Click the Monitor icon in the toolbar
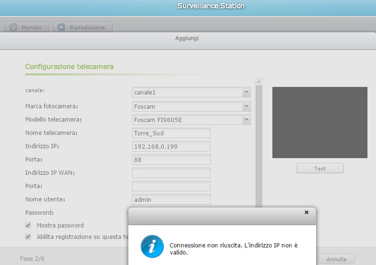This screenshot has height=265, width=376. click(13, 27)
